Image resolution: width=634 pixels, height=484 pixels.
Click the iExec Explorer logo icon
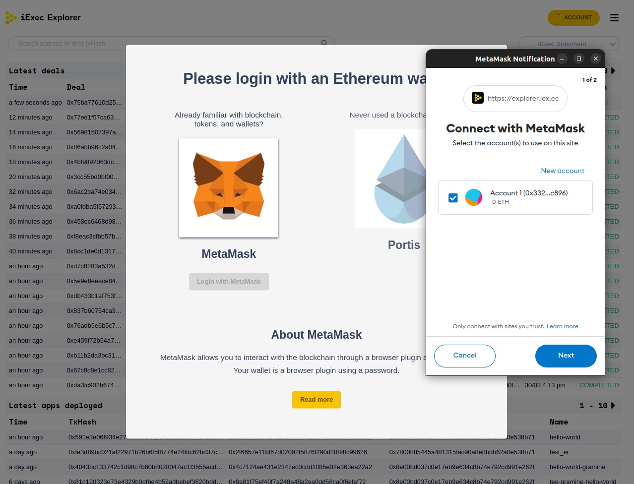click(x=11, y=18)
